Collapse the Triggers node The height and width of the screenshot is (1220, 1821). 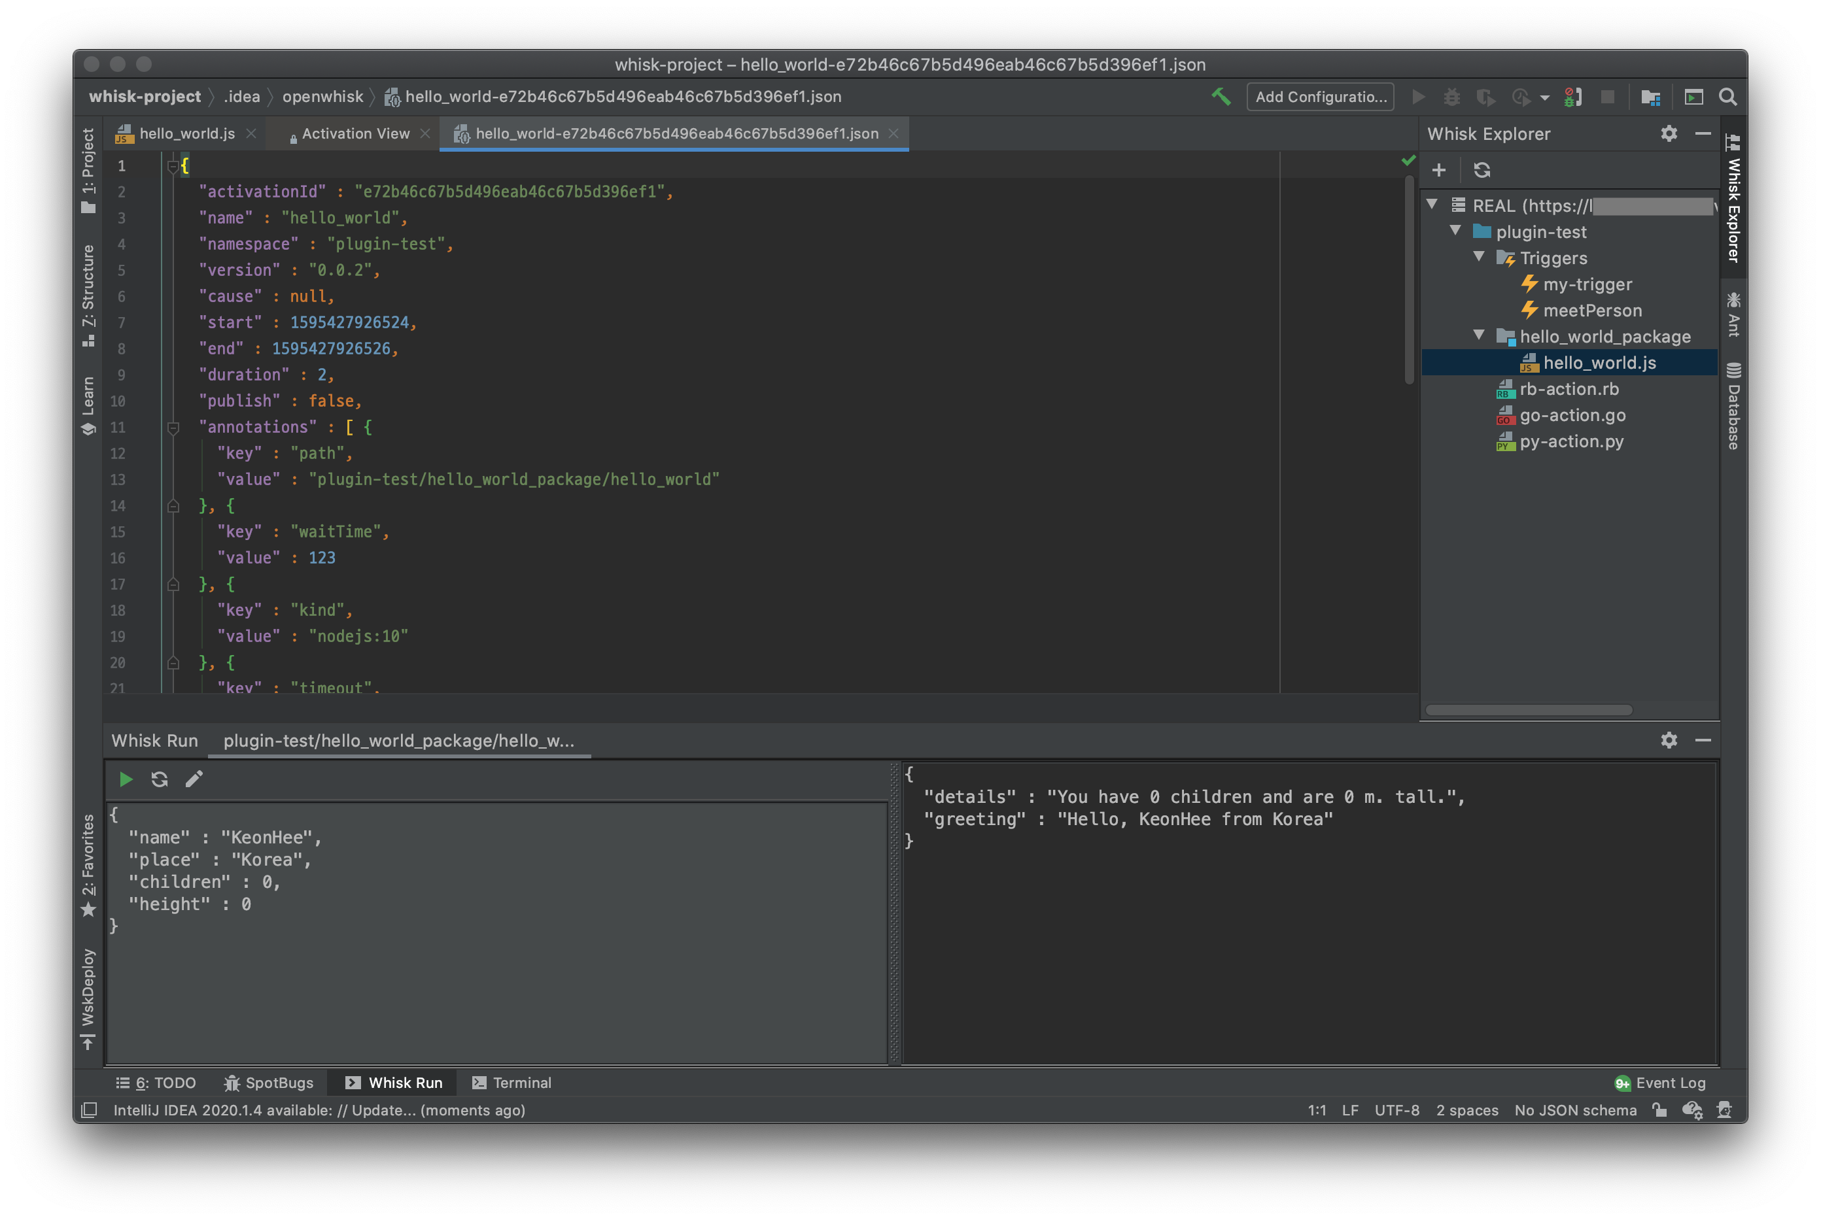tap(1480, 258)
